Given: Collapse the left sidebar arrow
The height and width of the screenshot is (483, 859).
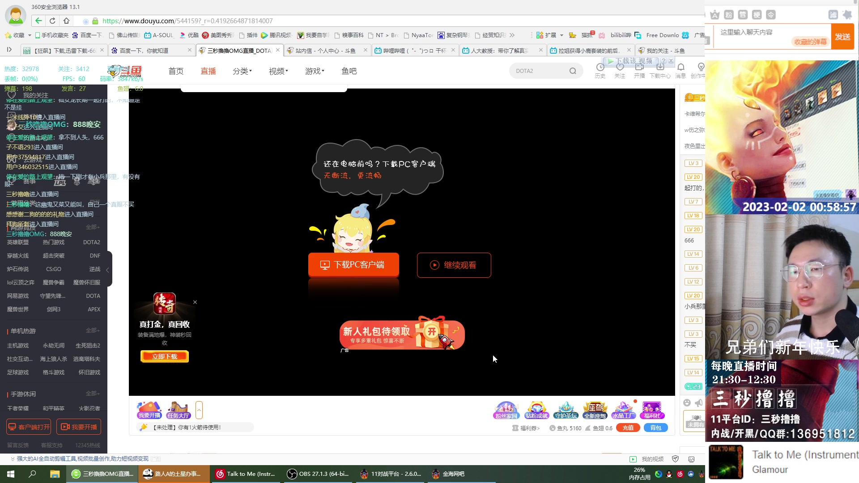Looking at the screenshot, I should pos(107,270).
